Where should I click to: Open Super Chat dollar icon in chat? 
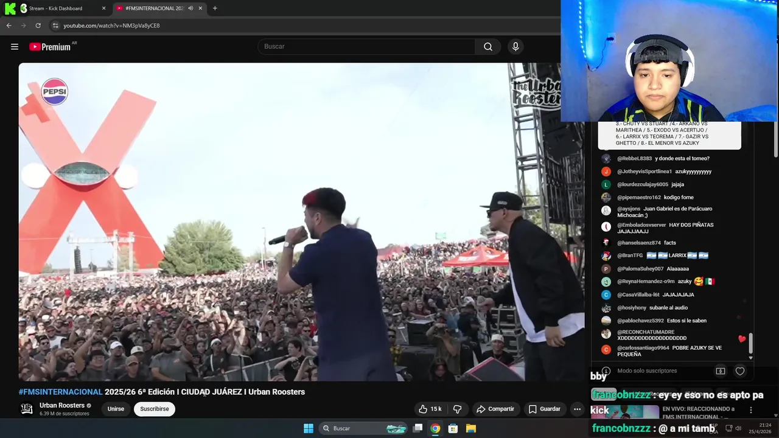(x=721, y=371)
